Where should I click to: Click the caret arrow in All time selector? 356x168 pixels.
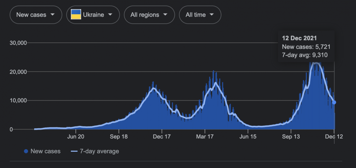pos(212,15)
